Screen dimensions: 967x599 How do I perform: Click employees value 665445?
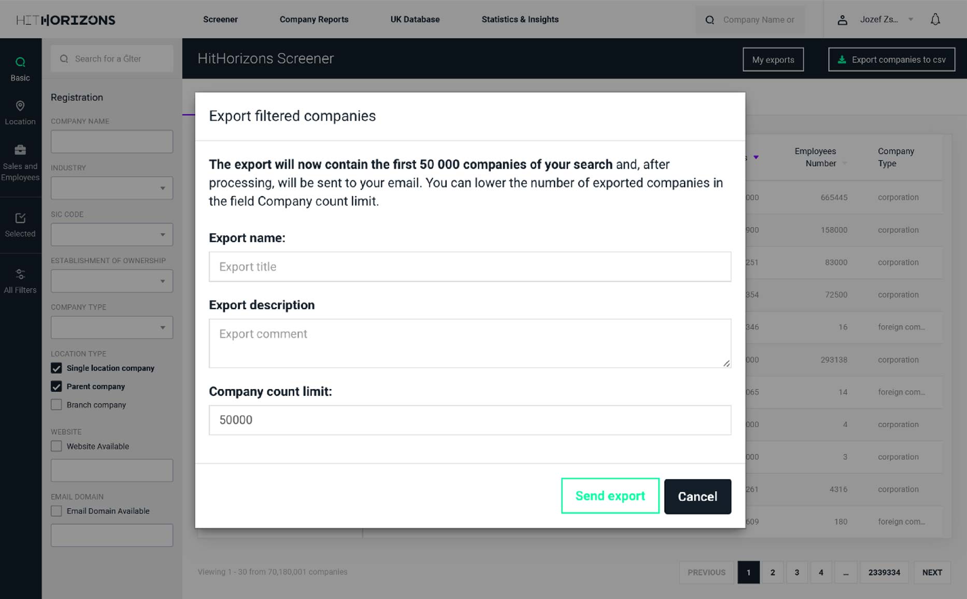click(834, 197)
